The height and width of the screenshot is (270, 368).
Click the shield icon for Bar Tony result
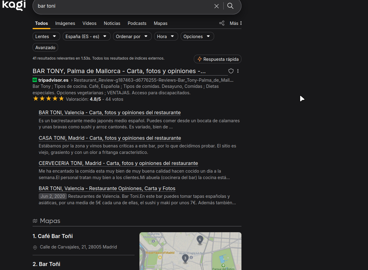click(x=231, y=71)
